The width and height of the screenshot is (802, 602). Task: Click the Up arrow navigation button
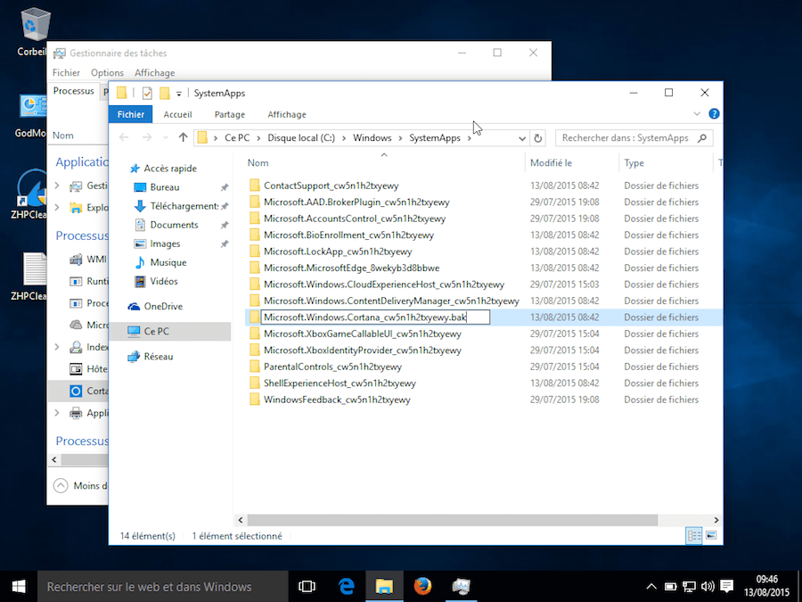point(183,138)
